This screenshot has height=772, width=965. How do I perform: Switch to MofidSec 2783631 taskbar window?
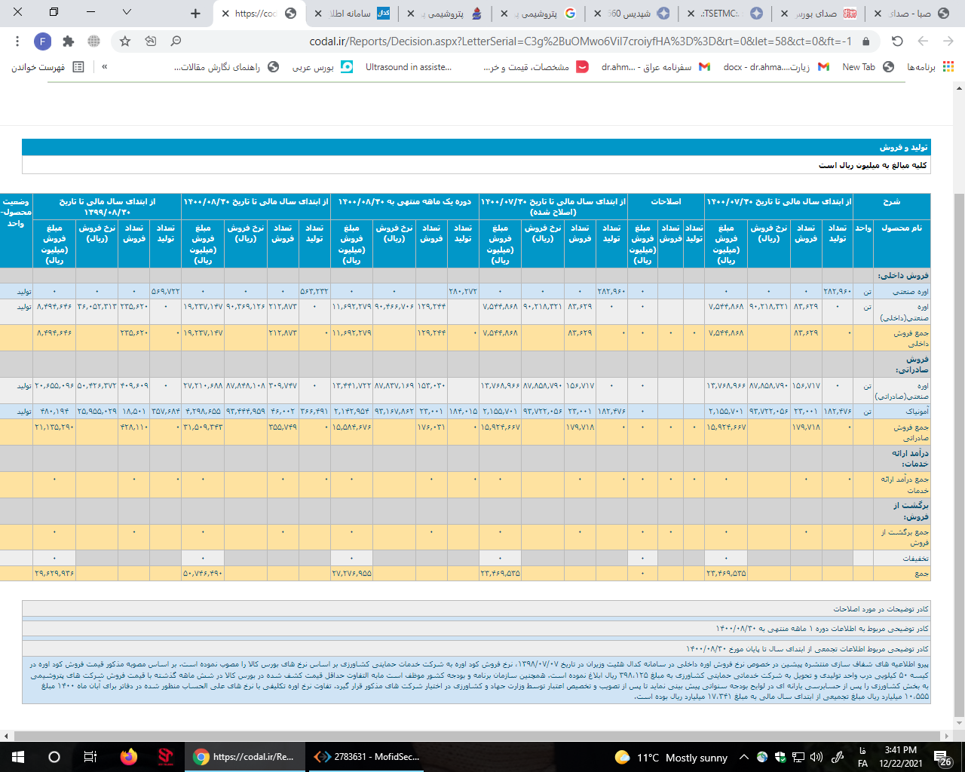tap(368, 757)
